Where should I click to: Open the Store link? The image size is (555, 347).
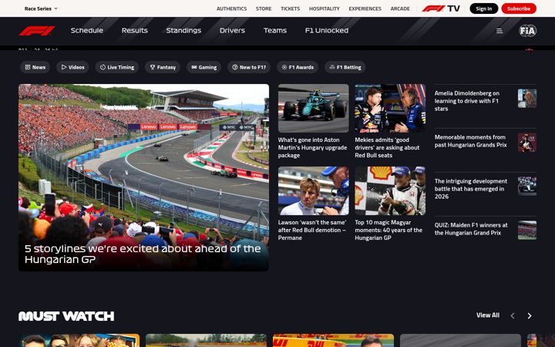(264, 8)
